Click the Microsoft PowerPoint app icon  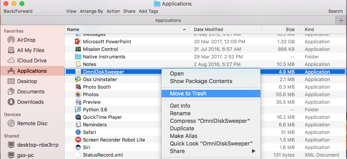[78, 41]
